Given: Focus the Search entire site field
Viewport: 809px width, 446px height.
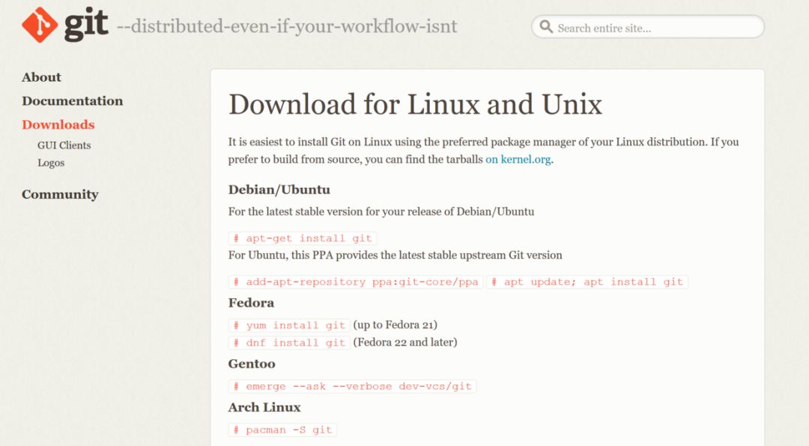Looking at the screenshot, I should click(647, 27).
